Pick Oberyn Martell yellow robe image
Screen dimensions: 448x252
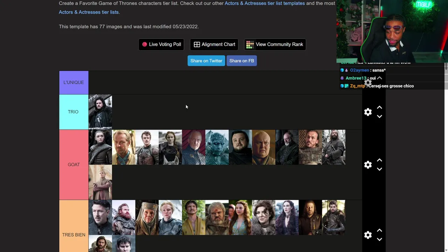click(194, 217)
